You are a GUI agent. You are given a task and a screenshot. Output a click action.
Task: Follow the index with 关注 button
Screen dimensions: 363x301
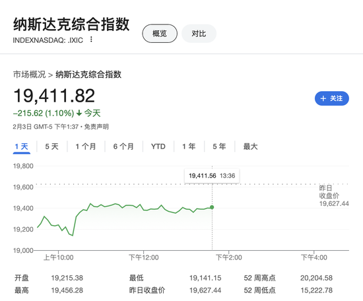point(332,98)
